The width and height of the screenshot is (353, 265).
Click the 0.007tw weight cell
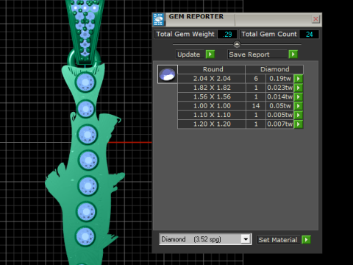click(x=280, y=124)
